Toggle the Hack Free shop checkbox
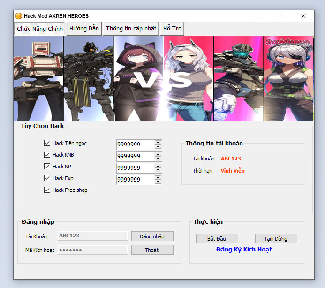Screen dimensions: 325x289 (x=47, y=190)
